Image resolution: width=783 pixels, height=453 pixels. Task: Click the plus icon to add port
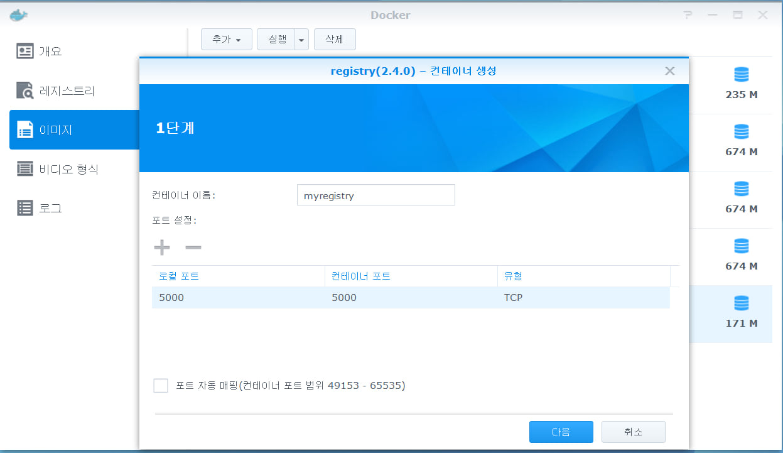click(x=162, y=248)
